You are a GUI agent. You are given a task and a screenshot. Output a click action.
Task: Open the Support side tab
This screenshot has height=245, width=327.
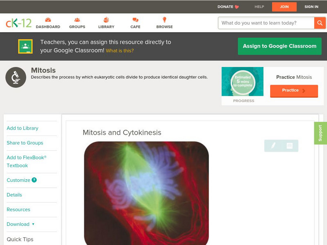(x=320, y=133)
